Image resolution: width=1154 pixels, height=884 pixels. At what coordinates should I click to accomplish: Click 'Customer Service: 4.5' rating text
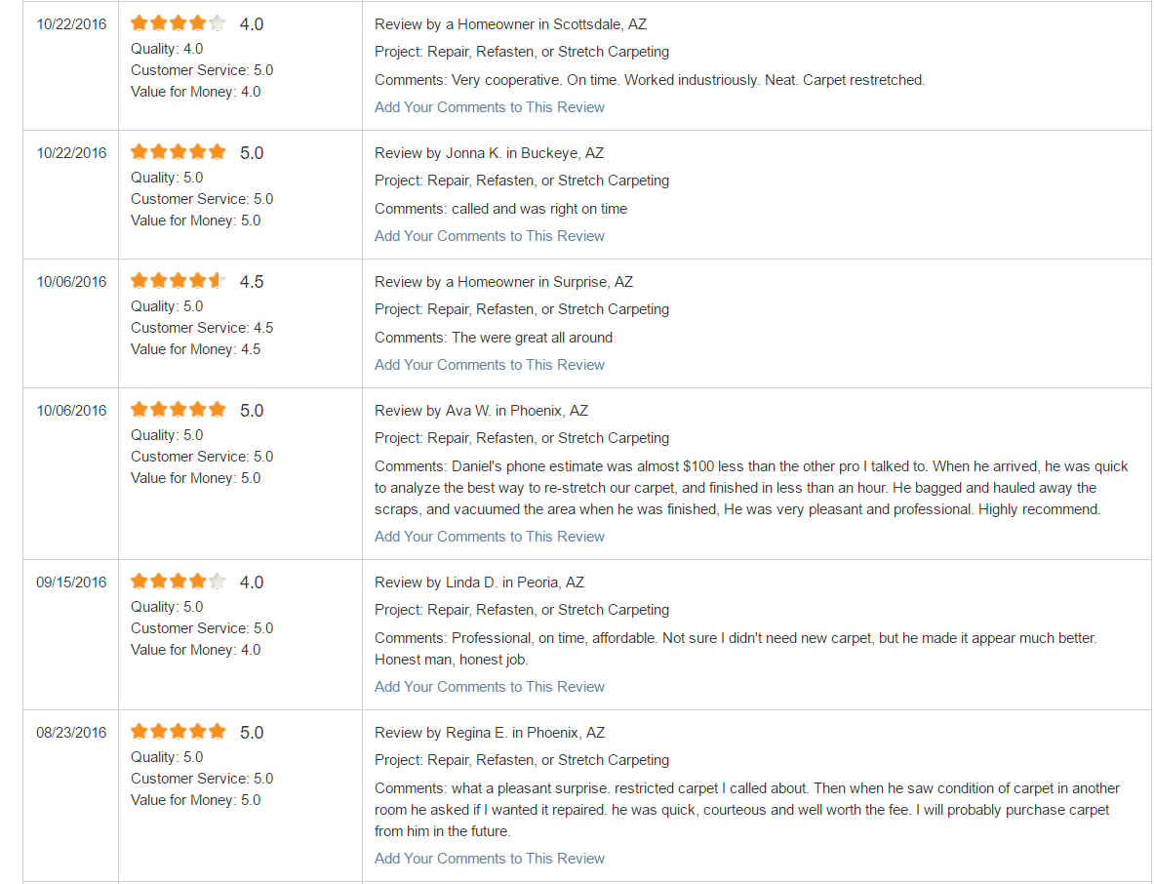click(x=202, y=328)
